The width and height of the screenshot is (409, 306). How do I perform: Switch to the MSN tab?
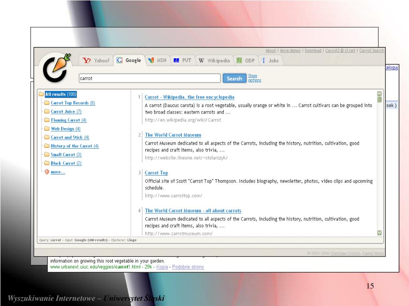click(157, 61)
